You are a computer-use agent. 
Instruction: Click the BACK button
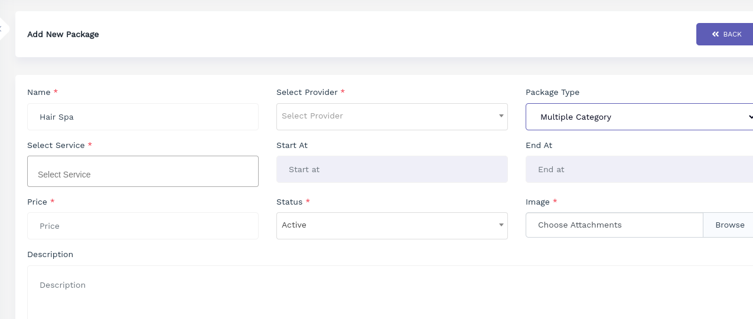(725, 34)
